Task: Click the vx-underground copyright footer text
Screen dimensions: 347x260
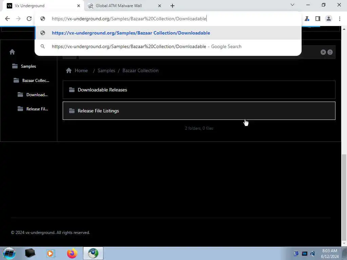Action: [50, 233]
